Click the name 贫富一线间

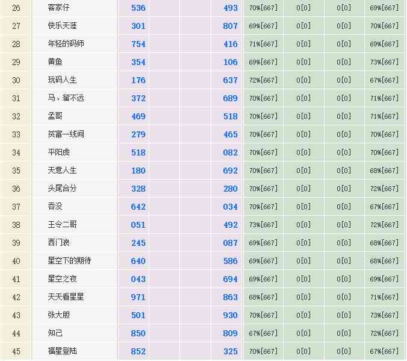click(x=66, y=134)
